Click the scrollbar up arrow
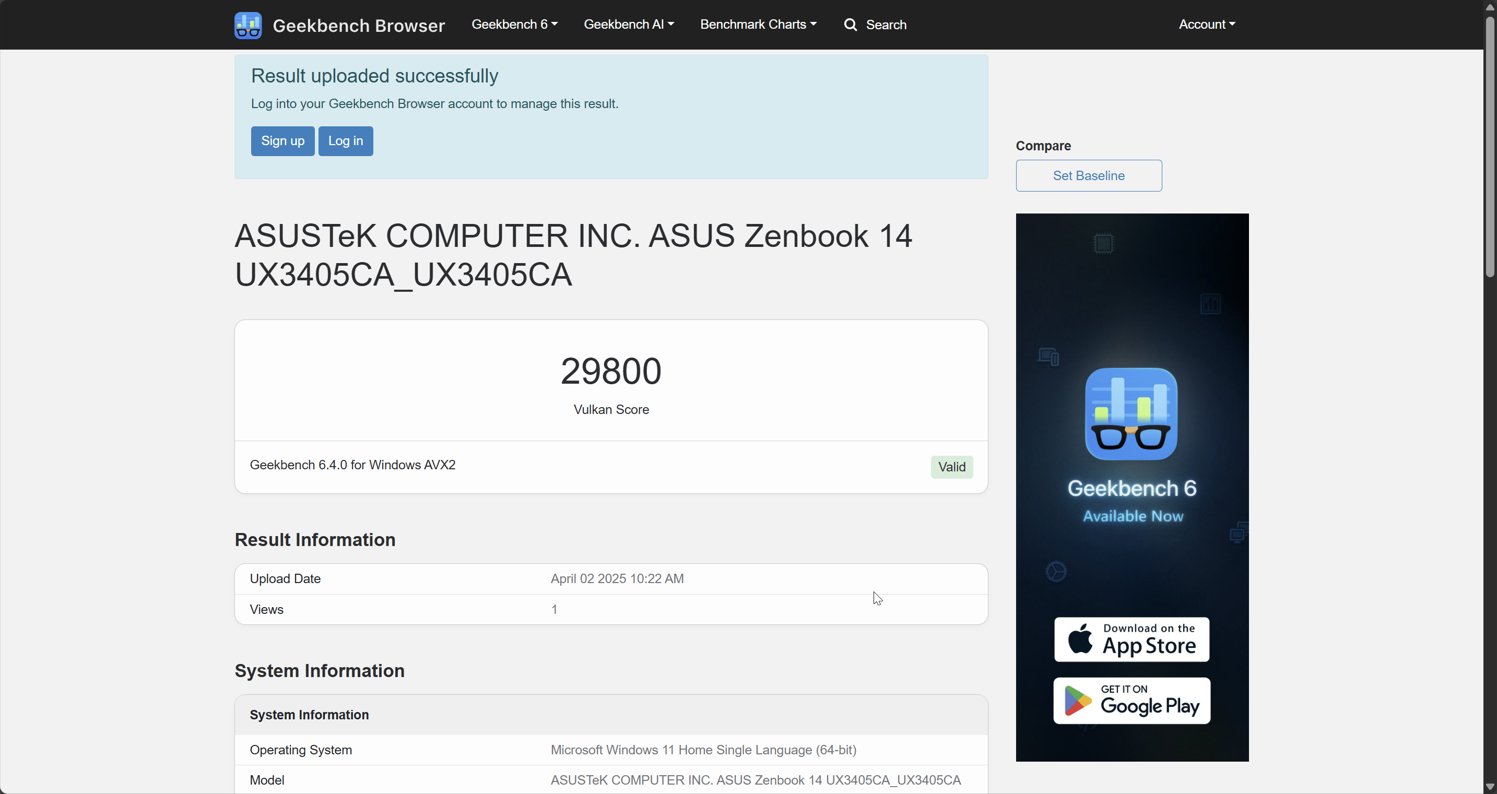Image resolution: width=1497 pixels, height=794 pixels. [1490, 6]
